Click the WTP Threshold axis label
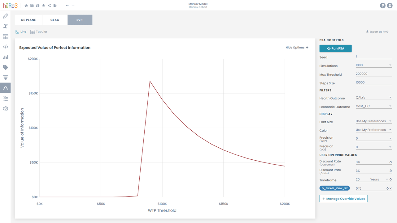This screenshot has width=397, height=223. coord(162,210)
